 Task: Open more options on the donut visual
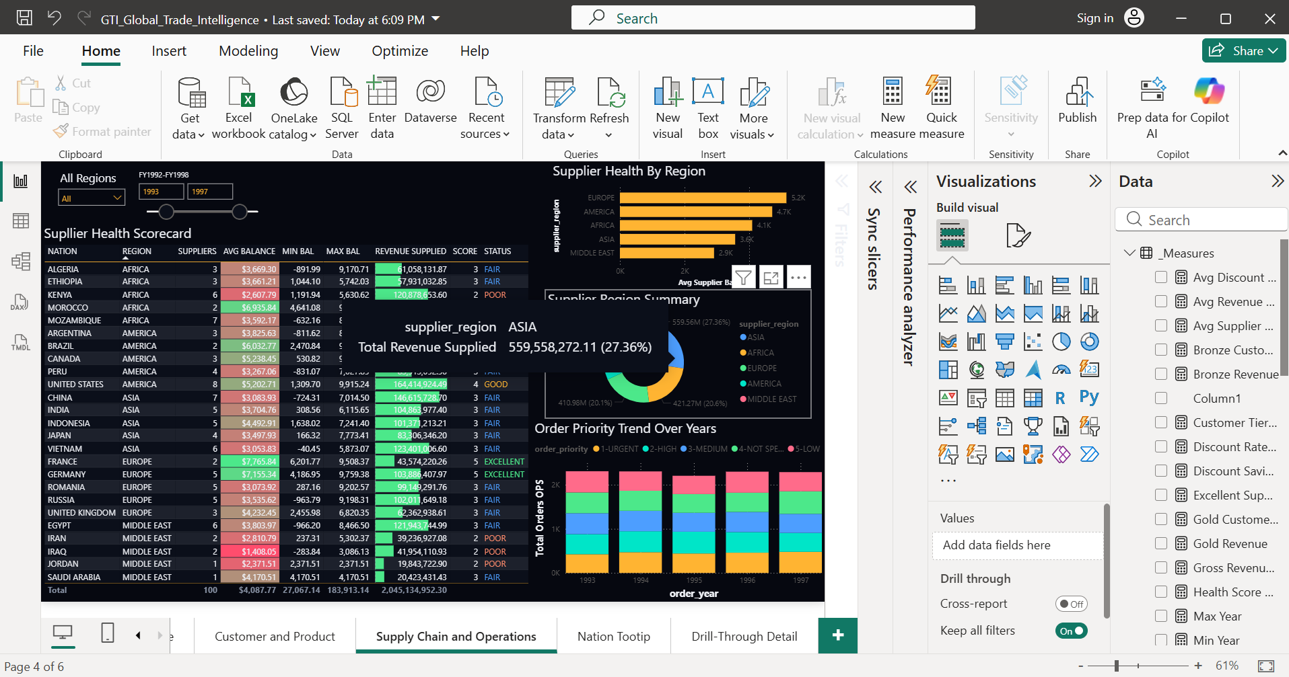pos(799,277)
